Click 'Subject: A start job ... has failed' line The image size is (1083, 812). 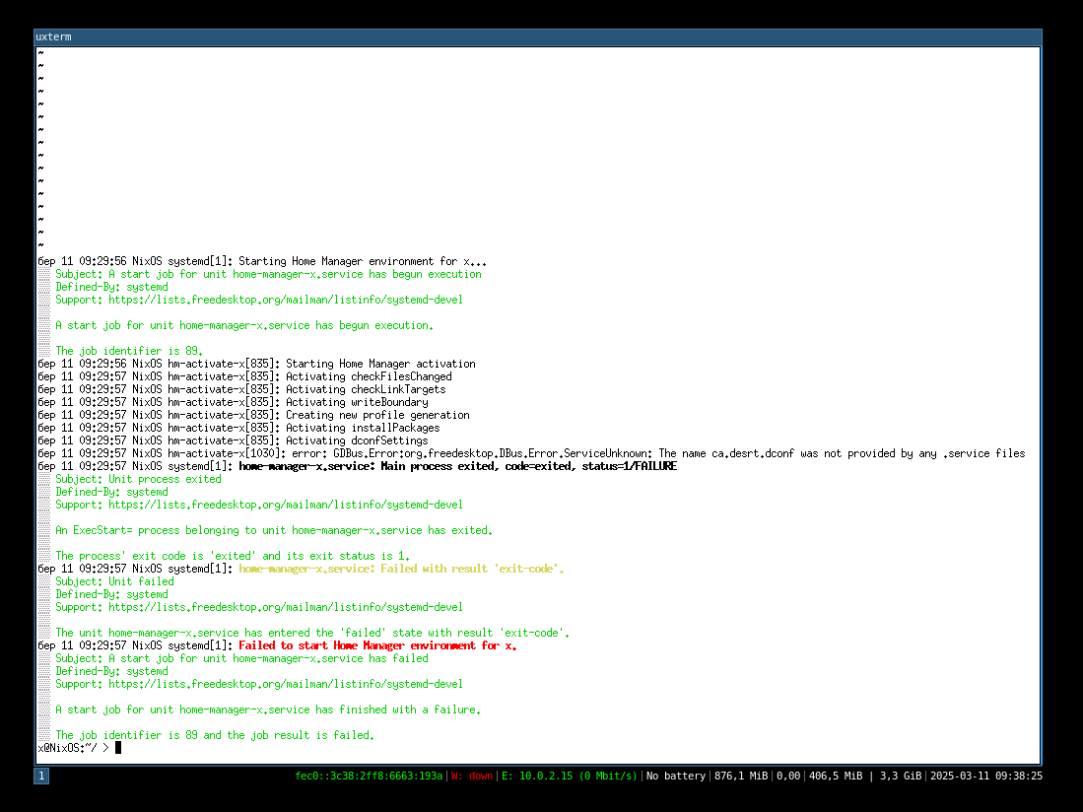[x=241, y=658]
